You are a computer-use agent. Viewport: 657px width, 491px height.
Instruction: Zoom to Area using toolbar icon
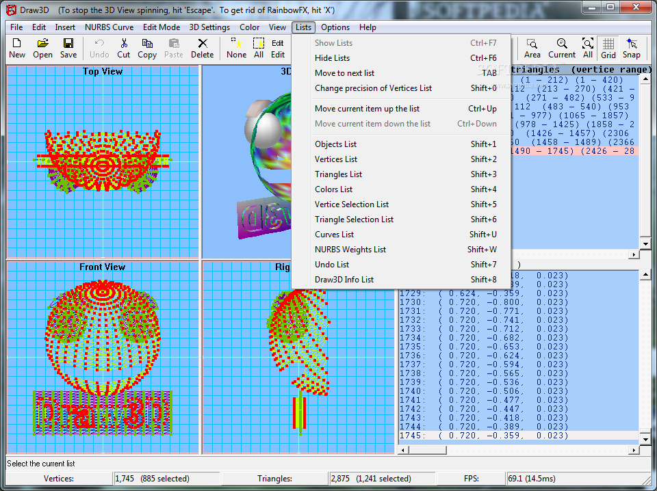point(532,48)
